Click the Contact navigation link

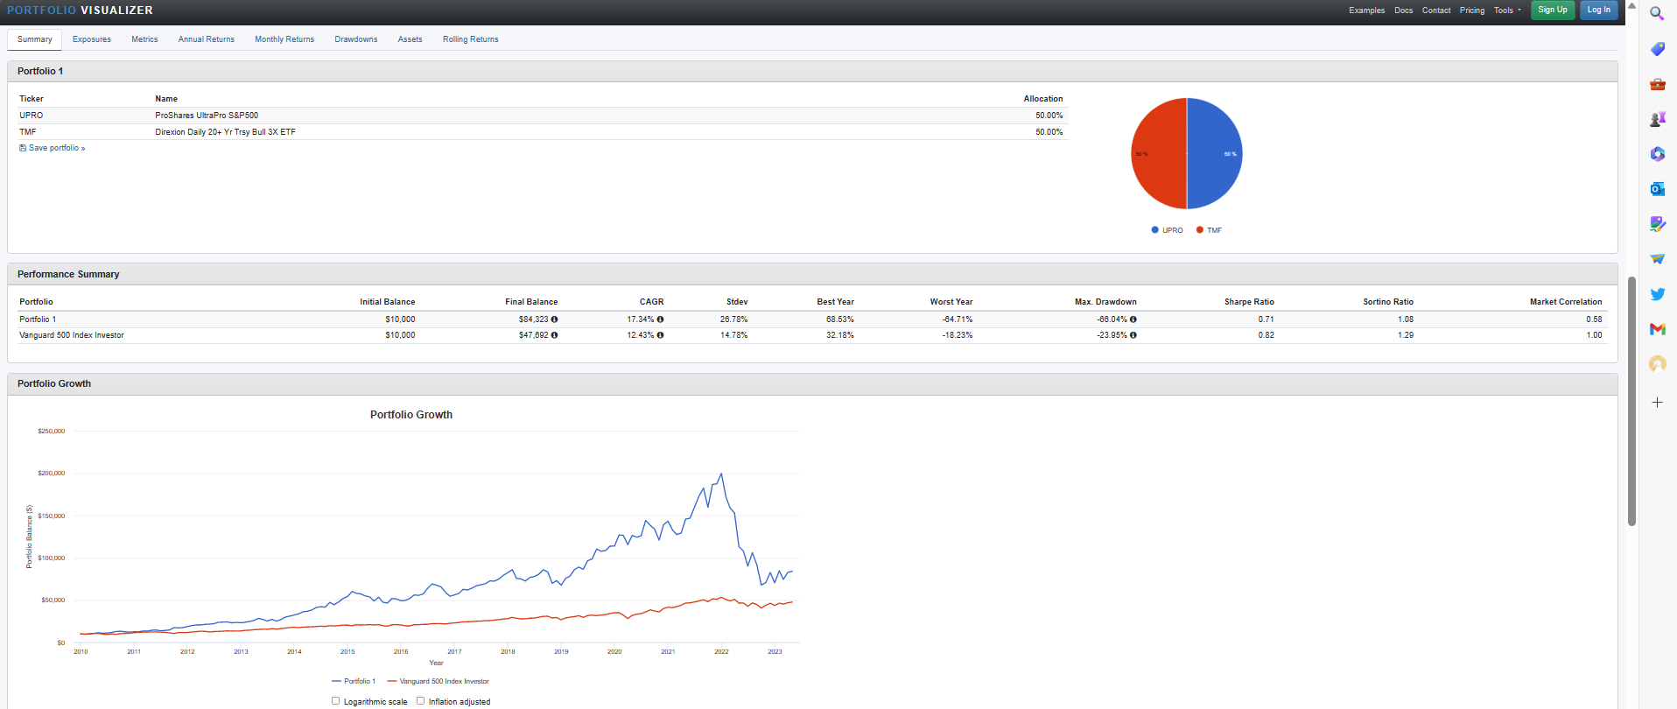click(1436, 11)
